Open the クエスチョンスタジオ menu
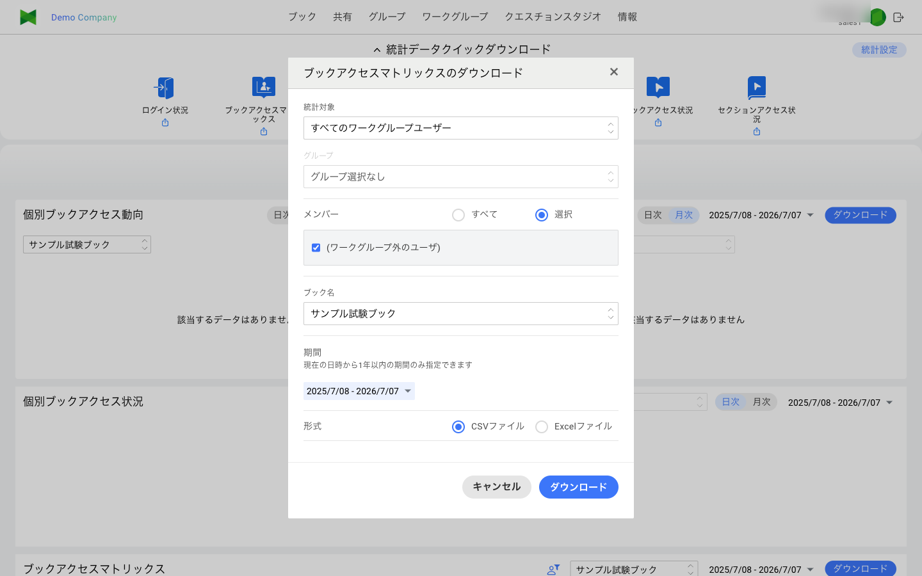 (x=553, y=17)
